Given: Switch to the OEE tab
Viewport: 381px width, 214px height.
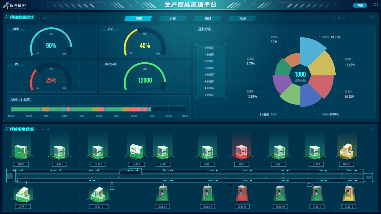Looking at the screenshot, I should tap(138, 19).
